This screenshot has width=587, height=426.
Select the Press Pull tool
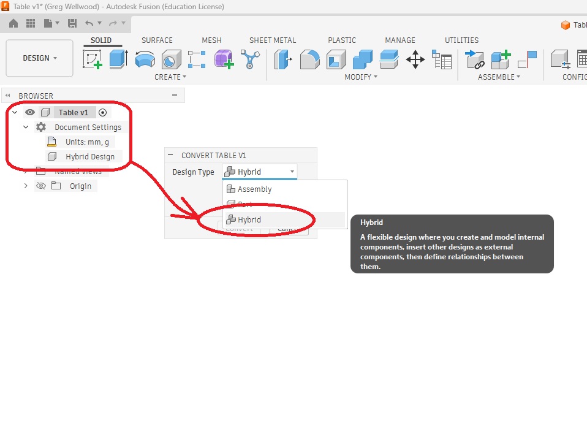coord(284,59)
